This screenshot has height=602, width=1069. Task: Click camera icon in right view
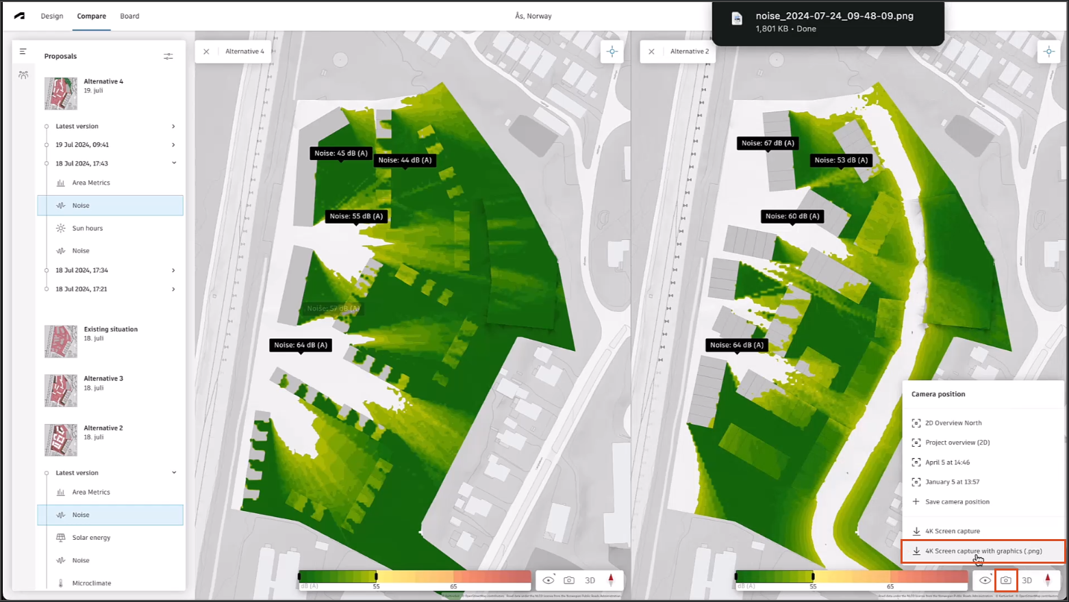tap(1006, 580)
